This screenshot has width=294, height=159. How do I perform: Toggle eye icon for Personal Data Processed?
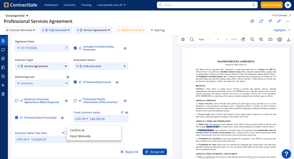(x=62, y=118)
